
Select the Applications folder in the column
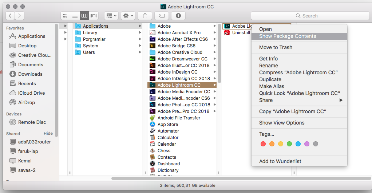[108, 26]
